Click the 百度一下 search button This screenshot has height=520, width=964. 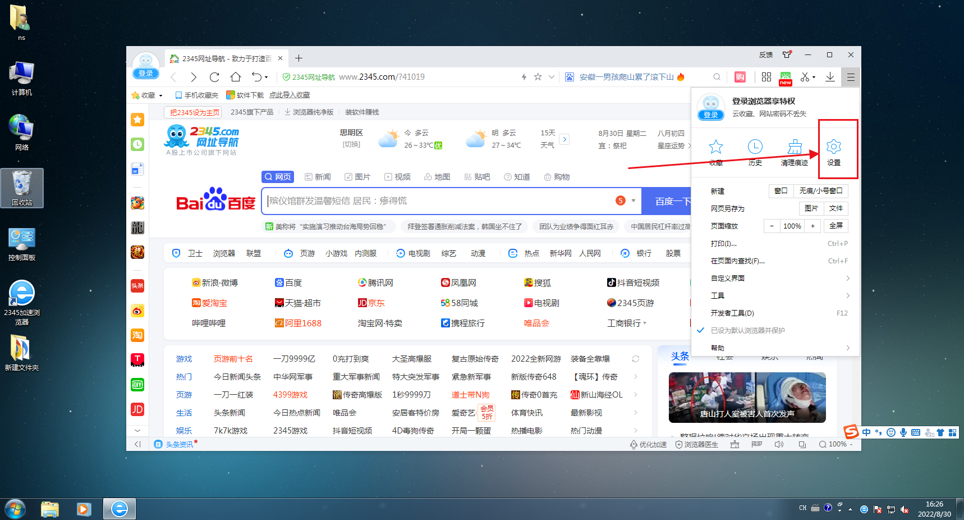point(666,201)
